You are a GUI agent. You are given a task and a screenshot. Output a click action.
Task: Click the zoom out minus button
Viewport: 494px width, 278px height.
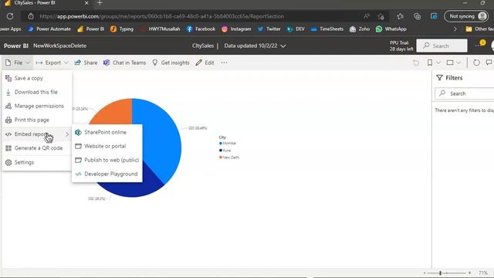(x=425, y=273)
